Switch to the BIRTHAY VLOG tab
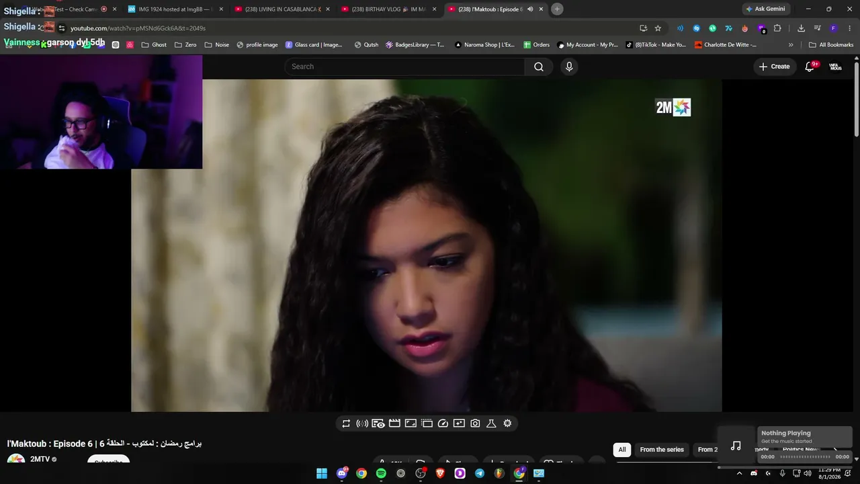Screen dimensions: 860x484 coord(388,9)
